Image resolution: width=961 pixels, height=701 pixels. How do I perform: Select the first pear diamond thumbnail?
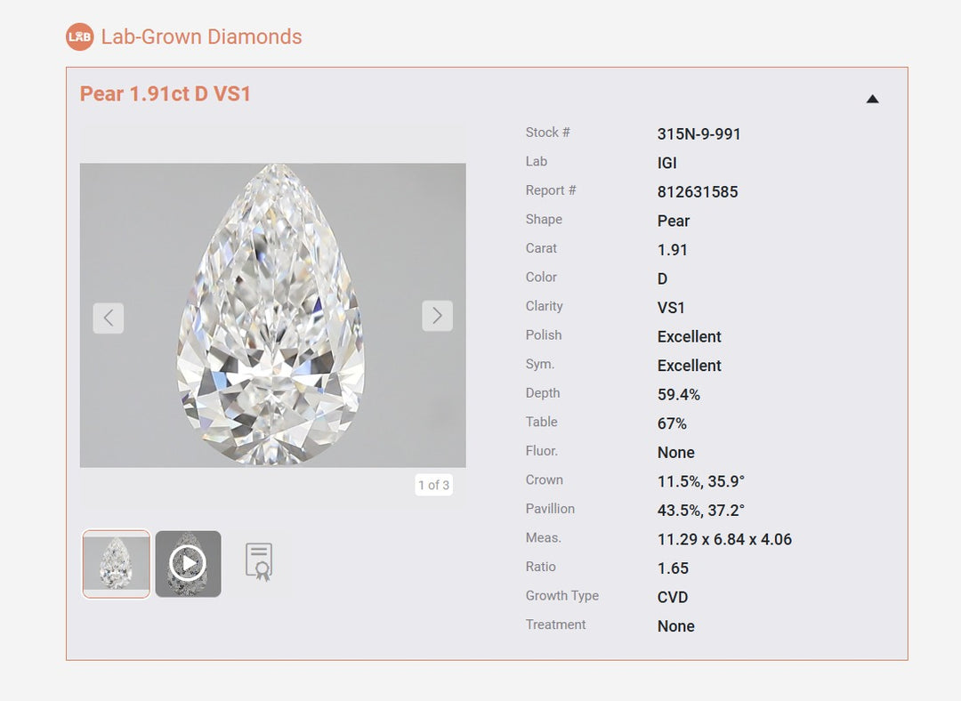[117, 564]
